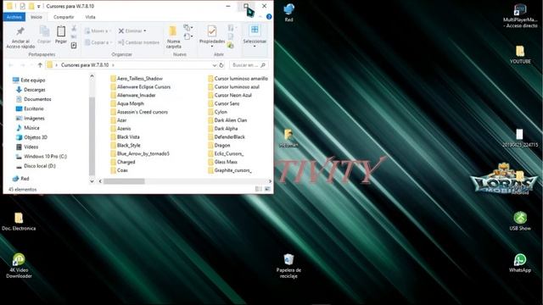Viewport: 543px width, 305px height.
Task: Click the Copiar ribbon icon
Action: [x=44, y=31]
